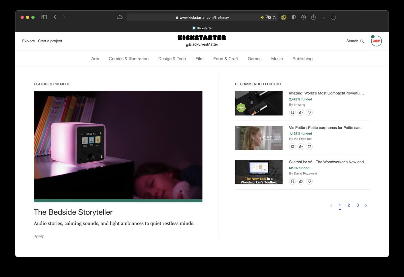404x277 pixels.
Task: Open the #BlackLivesMatter link
Action: (x=202, y=44)
